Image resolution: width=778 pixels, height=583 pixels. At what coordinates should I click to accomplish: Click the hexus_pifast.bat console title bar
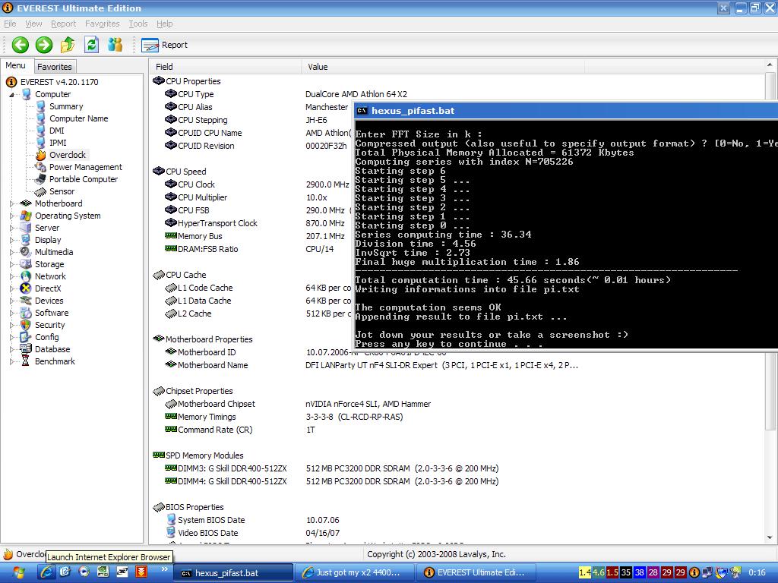566,111
